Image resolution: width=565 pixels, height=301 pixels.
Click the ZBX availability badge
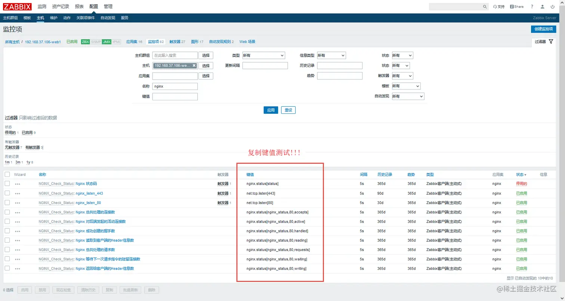click(x=85, y=42)
